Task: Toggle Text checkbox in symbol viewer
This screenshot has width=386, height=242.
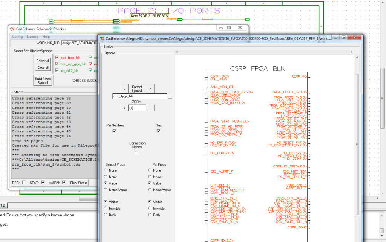Action: click(158, 131)
